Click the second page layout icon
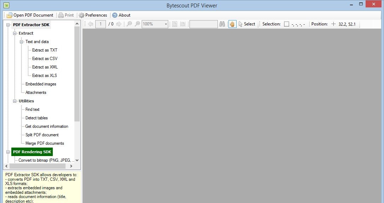 coord(183,24)
